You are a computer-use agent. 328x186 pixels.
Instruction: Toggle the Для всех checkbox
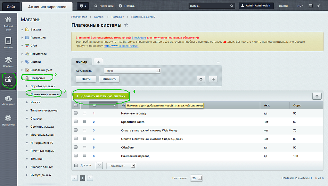tap(76, 165)
